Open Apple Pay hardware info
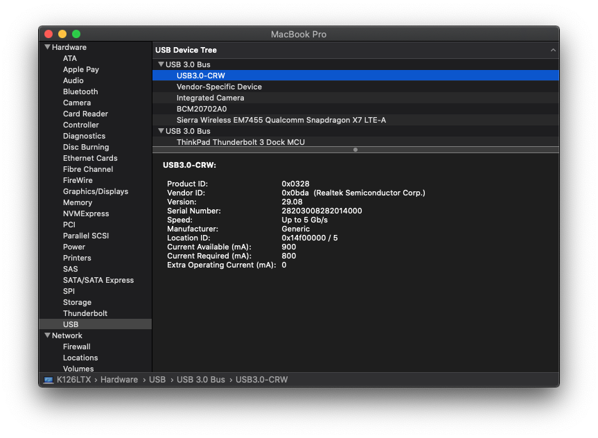This screenshot has height=438, width=598. (81, 69)
